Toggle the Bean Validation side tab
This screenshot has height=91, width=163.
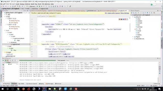(162, 16)
